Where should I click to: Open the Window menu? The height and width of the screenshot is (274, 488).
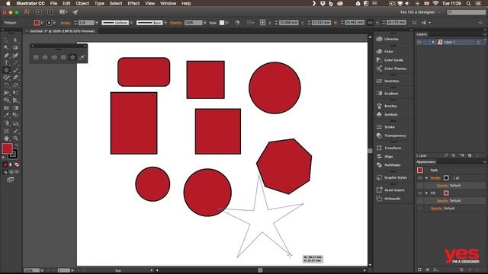tap(168, 3)
